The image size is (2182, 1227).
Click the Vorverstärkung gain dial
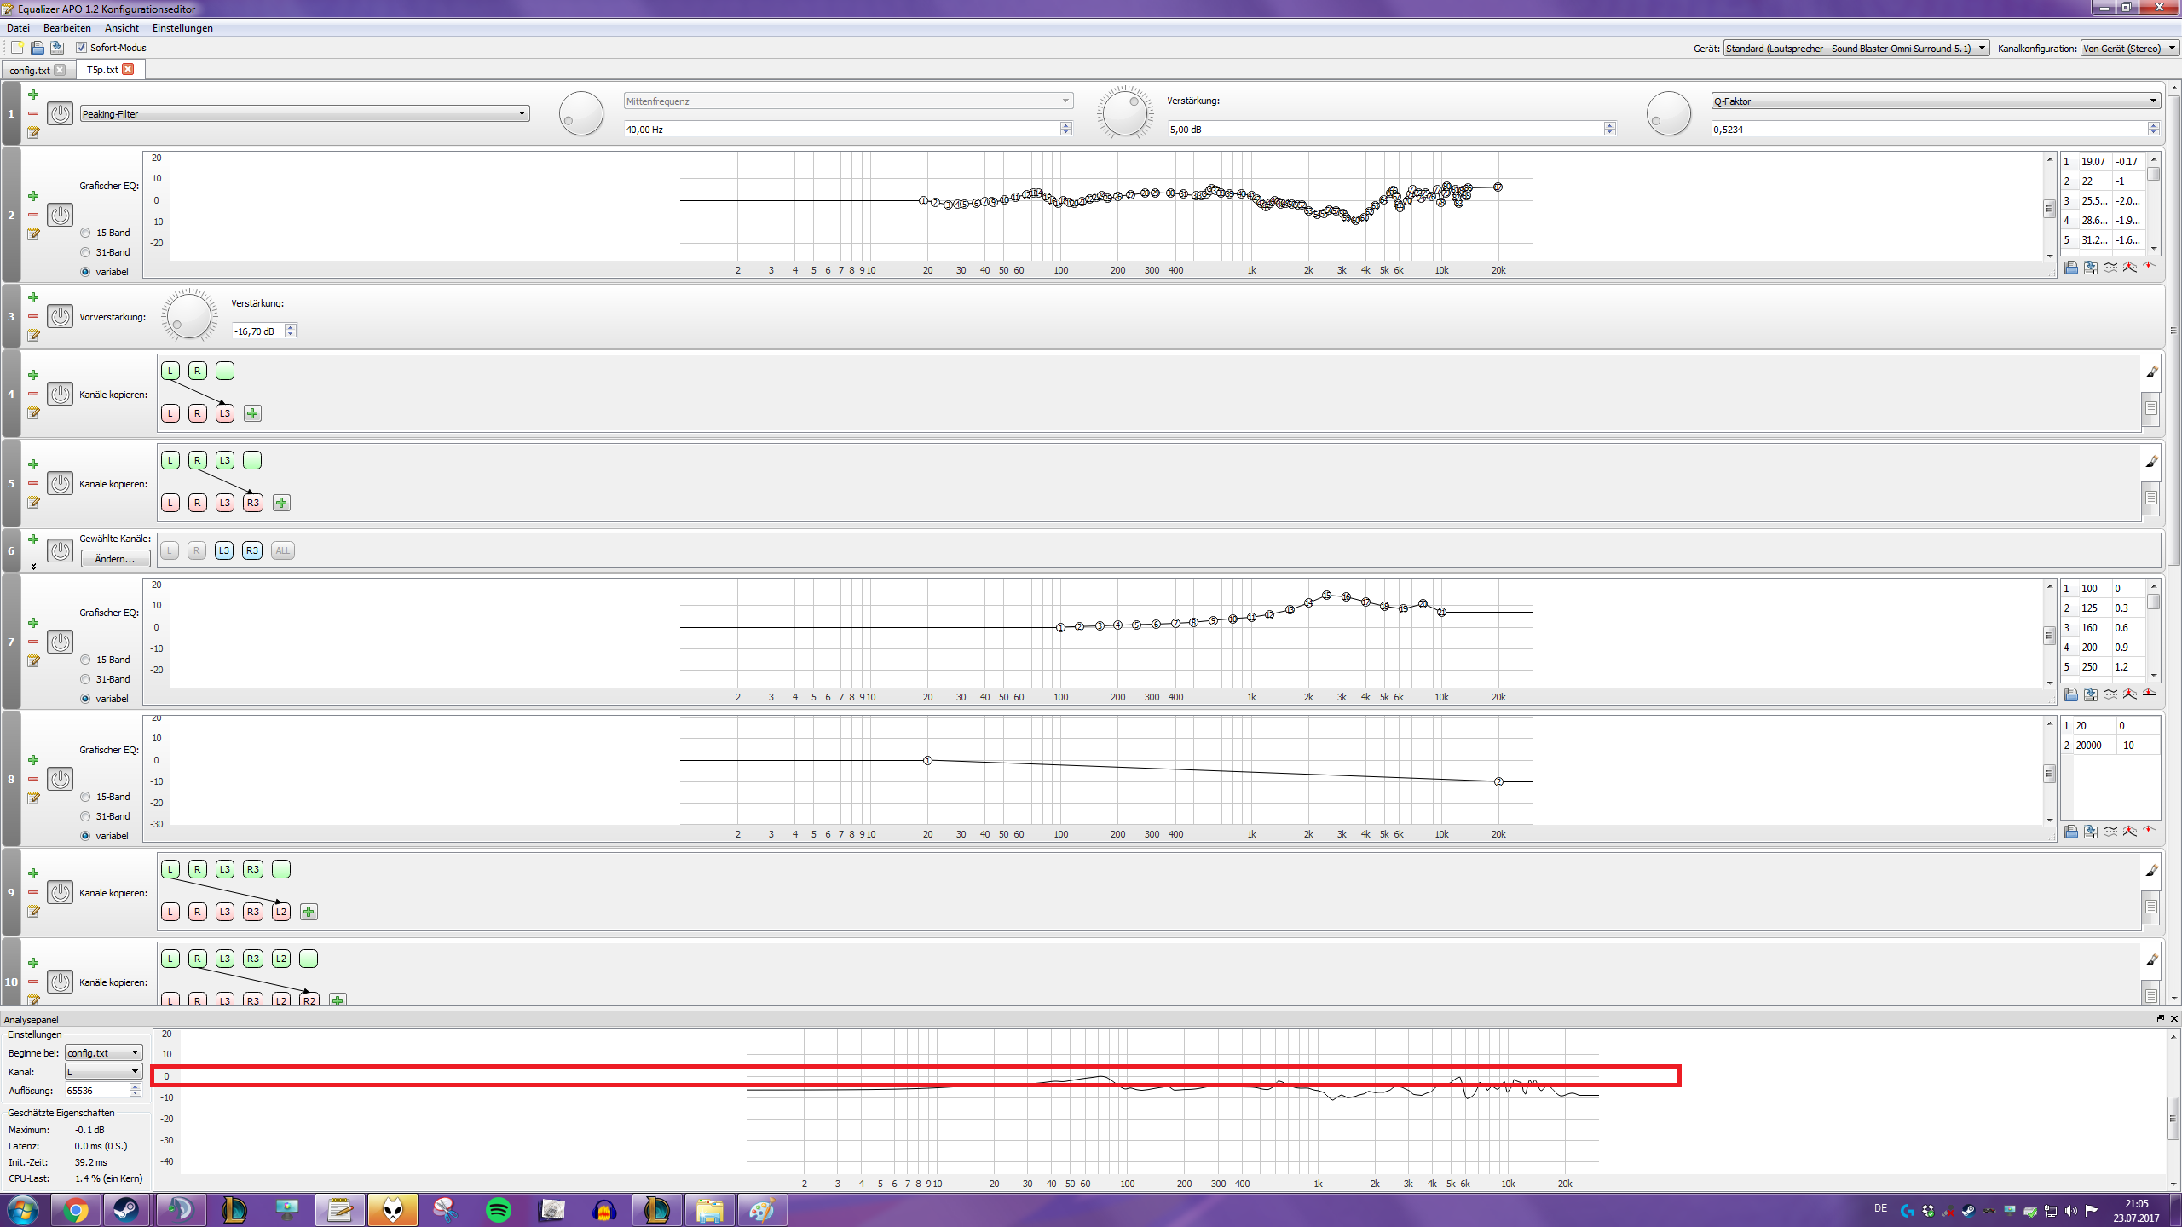pos(189,316)
